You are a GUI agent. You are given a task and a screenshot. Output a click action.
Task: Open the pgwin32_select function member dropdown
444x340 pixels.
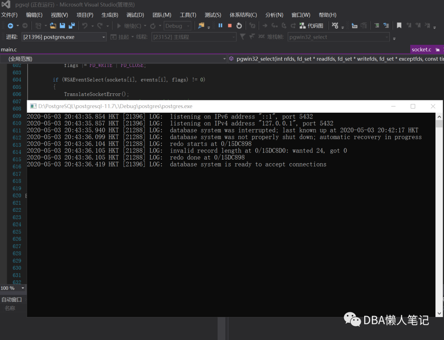[336, 59]
